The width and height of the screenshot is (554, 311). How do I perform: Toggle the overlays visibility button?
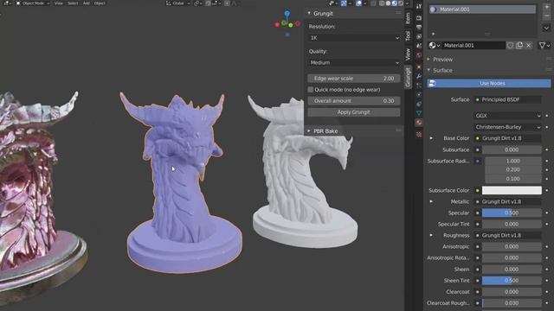point(358,3)
